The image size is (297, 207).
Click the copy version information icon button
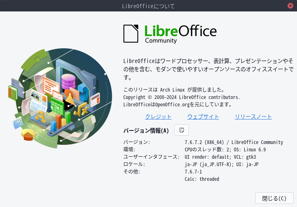pyautogui.click(x=181, y=130)
